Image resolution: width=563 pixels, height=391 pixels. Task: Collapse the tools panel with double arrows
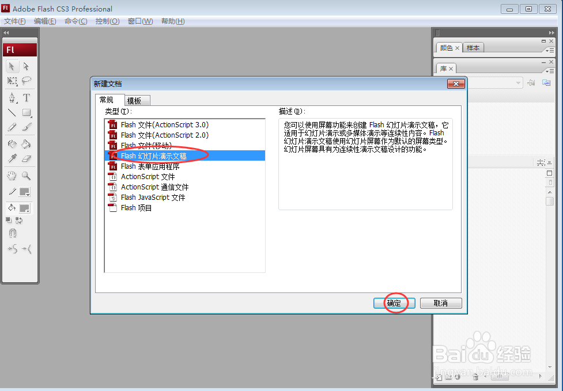(x=6, y=33)
